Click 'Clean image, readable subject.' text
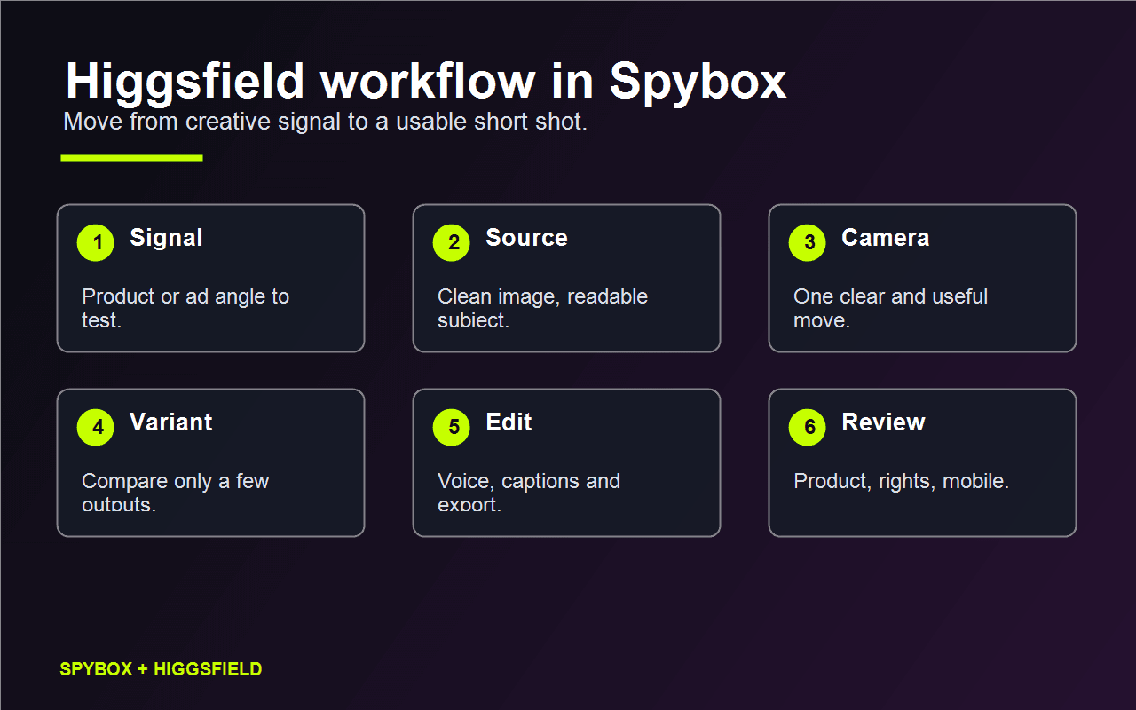This screenshot has width=1136, height=710. [x=542, y=308]
